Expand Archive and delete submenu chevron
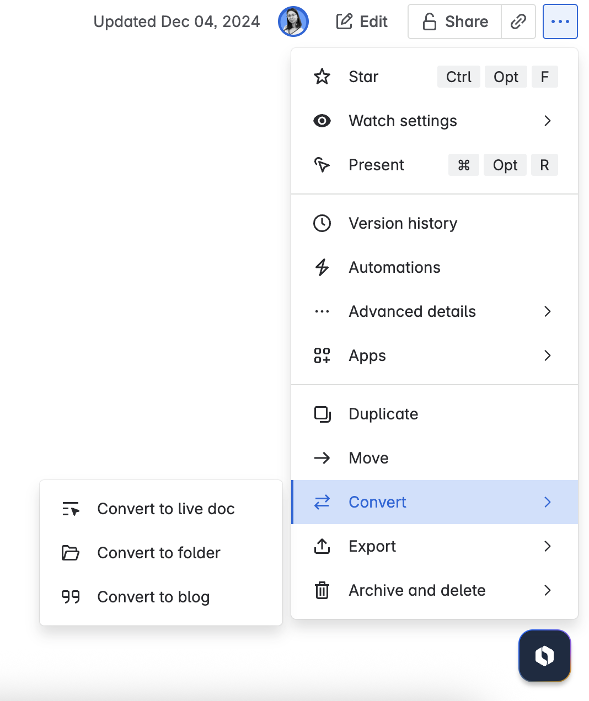The height and width of the screenshot is (701, 589). [548, 590]
